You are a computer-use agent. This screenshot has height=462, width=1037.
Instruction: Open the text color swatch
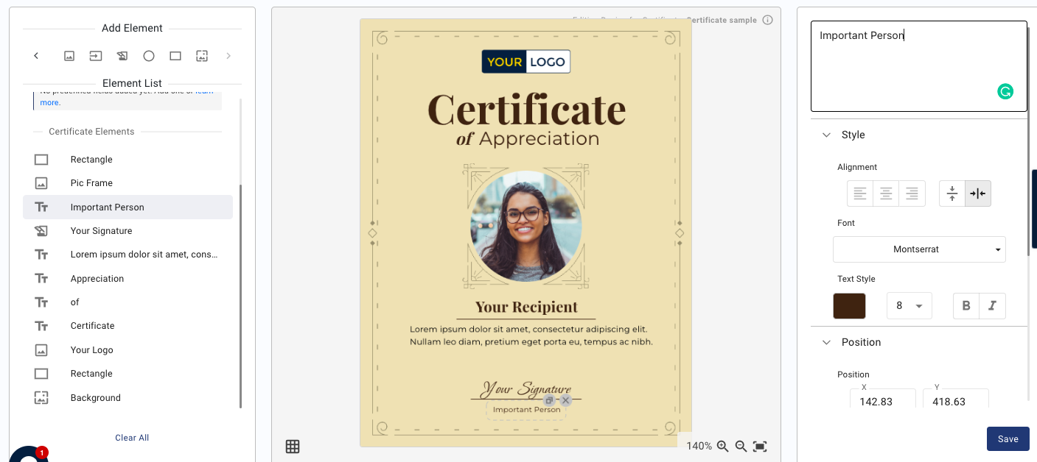(849, 306)
